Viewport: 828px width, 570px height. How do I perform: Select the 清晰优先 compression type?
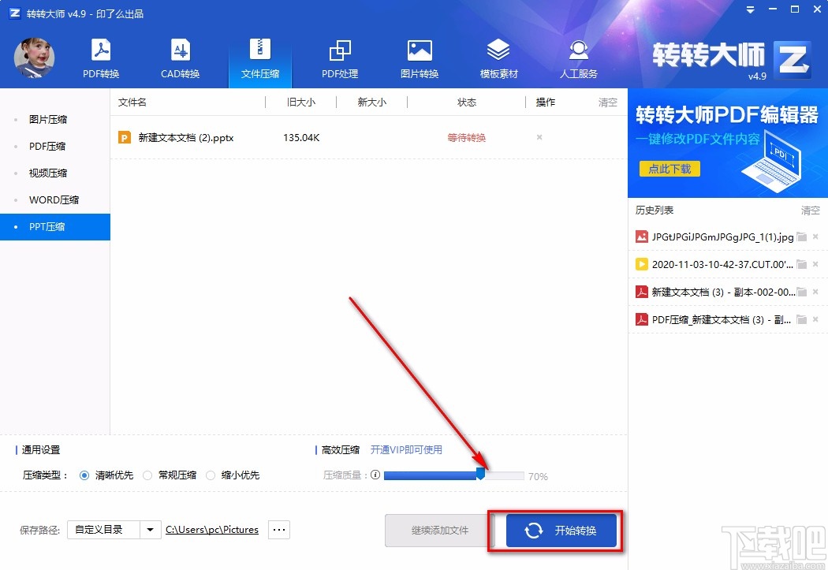pyautogui.click(x=85, y=475)
